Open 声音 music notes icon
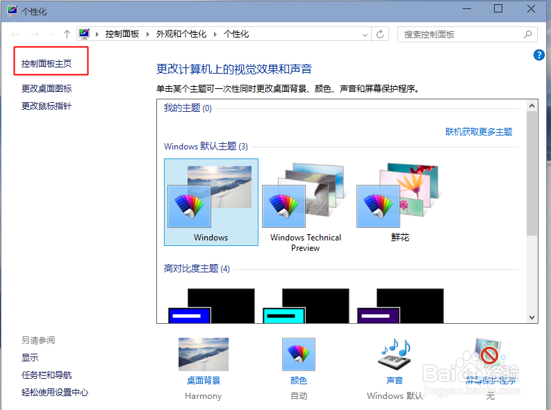Image resolution: width=551 pixels, height=410 pixels. (395, 354)
